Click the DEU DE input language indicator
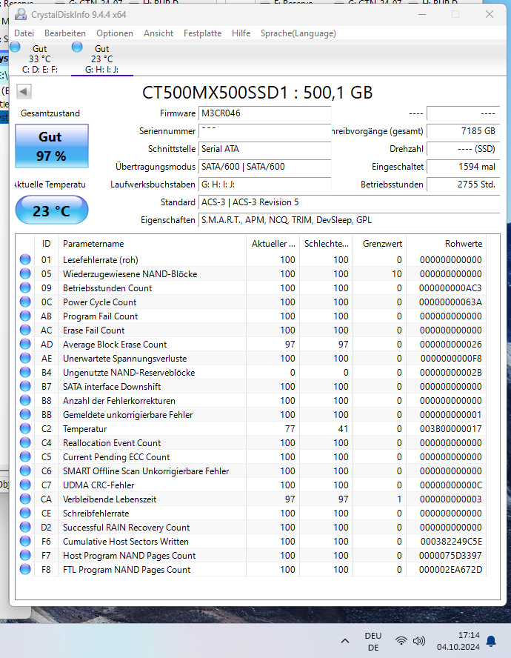 coord(373,641)
